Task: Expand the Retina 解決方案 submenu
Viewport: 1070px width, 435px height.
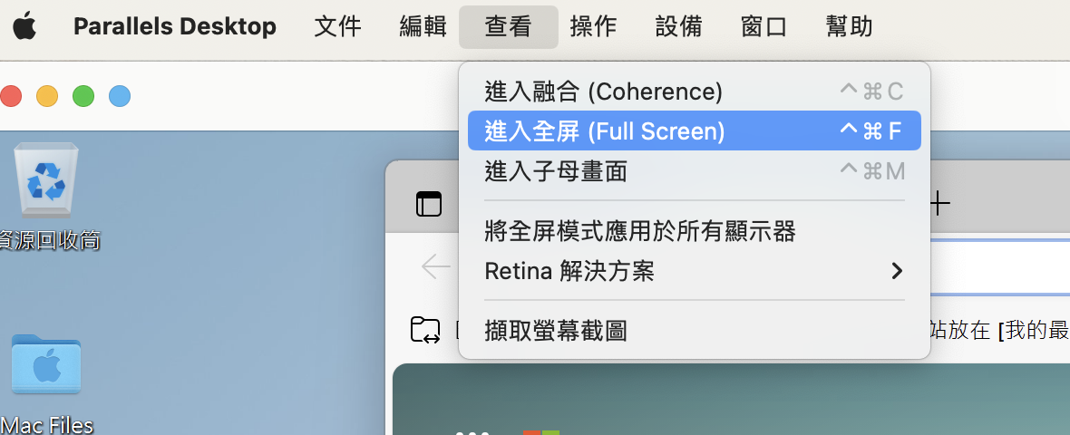Action: pos(694,271)
